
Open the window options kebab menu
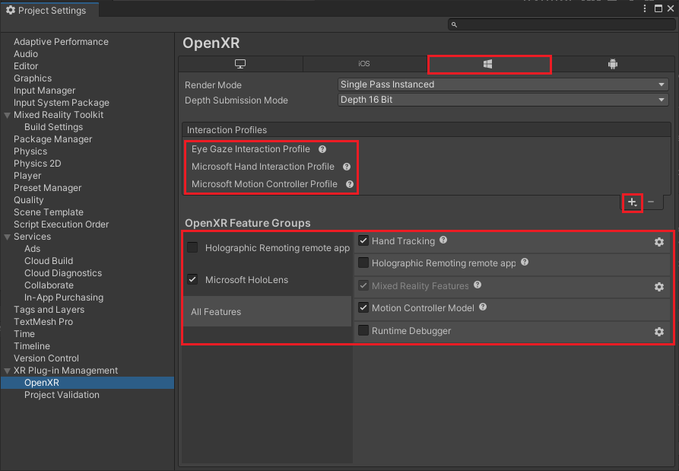(645, 8)
